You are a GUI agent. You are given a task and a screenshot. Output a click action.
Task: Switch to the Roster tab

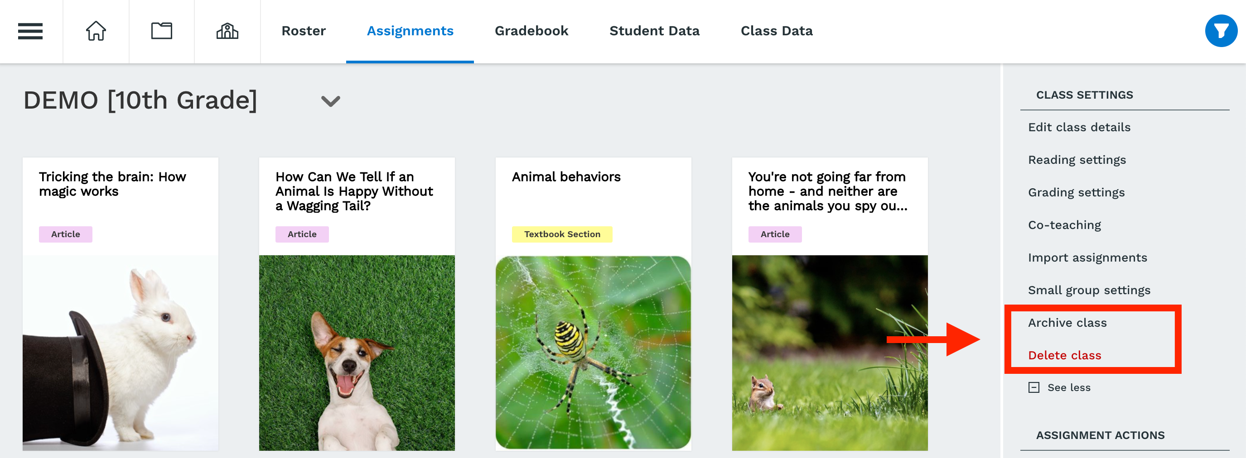pos(303,31)
